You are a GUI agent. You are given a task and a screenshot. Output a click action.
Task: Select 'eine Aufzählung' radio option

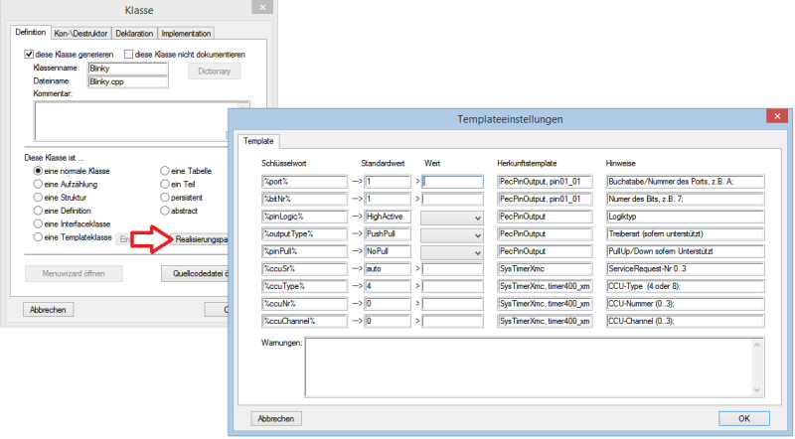pyautogui.click(x=39, y=184)
